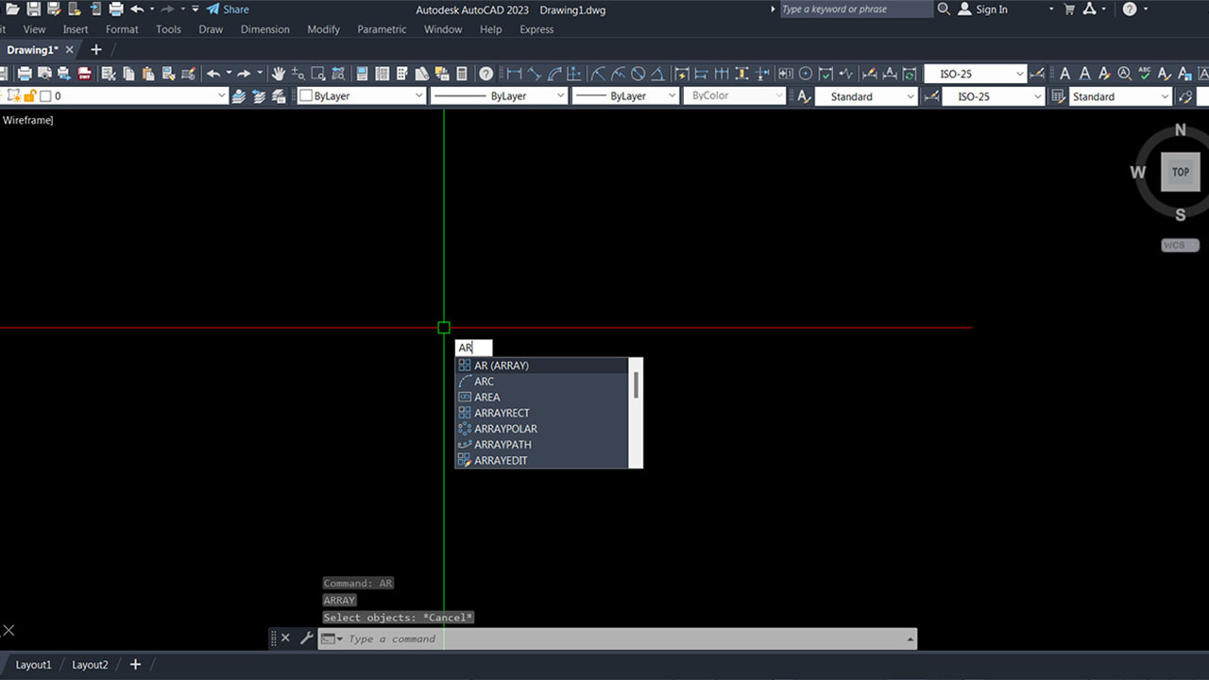The image size is (1209, 680).
Task: Open the Properties palette icon
Action: (362, 74)
